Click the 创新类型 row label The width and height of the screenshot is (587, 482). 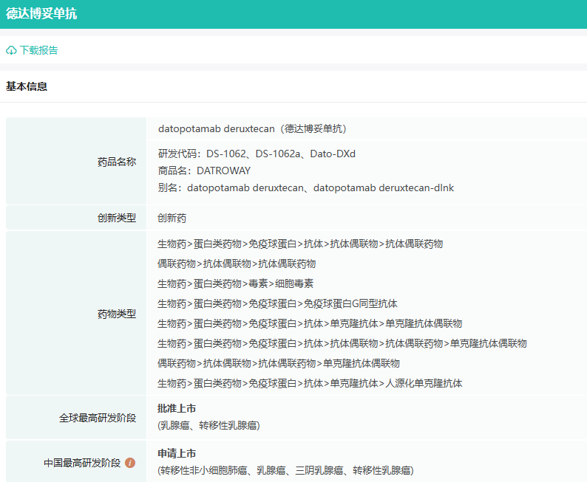tap(117, 218)
